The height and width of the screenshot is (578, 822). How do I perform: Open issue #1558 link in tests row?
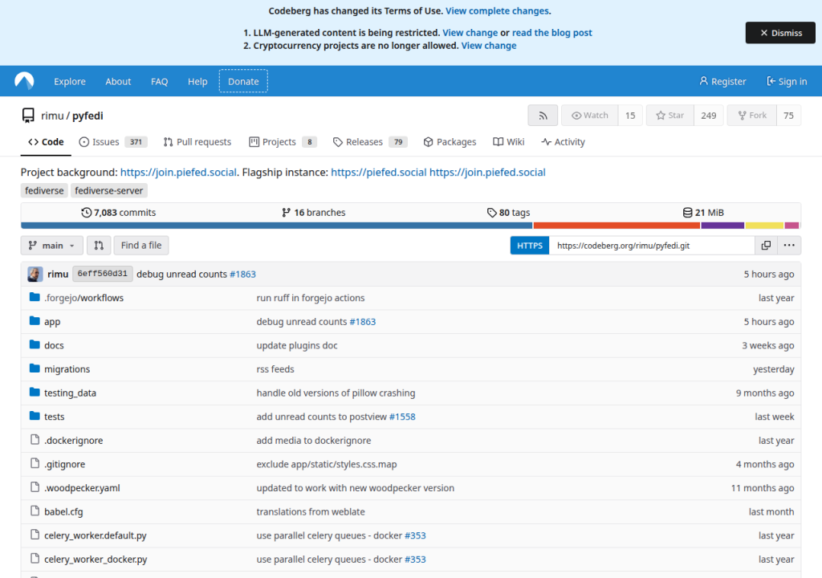pos(402,417)
